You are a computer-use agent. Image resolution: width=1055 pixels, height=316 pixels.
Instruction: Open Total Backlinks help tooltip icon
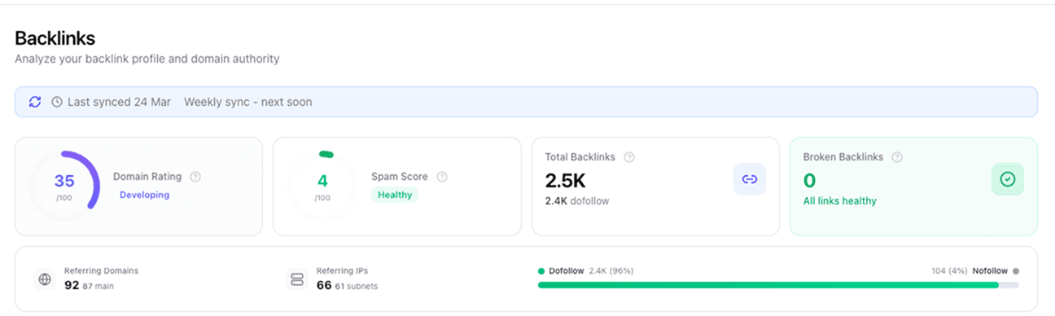tap(629, 157)
